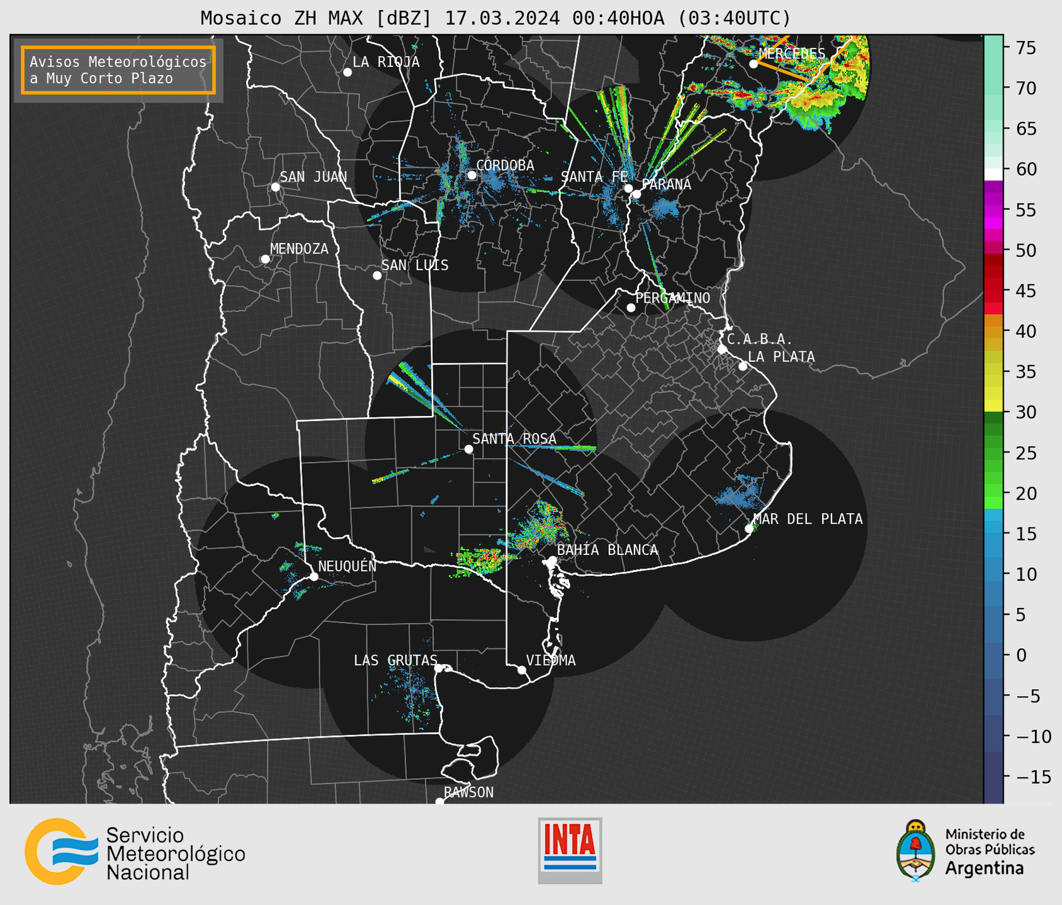Select the Santa Rosa city marker dot
The height and width of the screenshot is (905, 1062).
point(468,449)
